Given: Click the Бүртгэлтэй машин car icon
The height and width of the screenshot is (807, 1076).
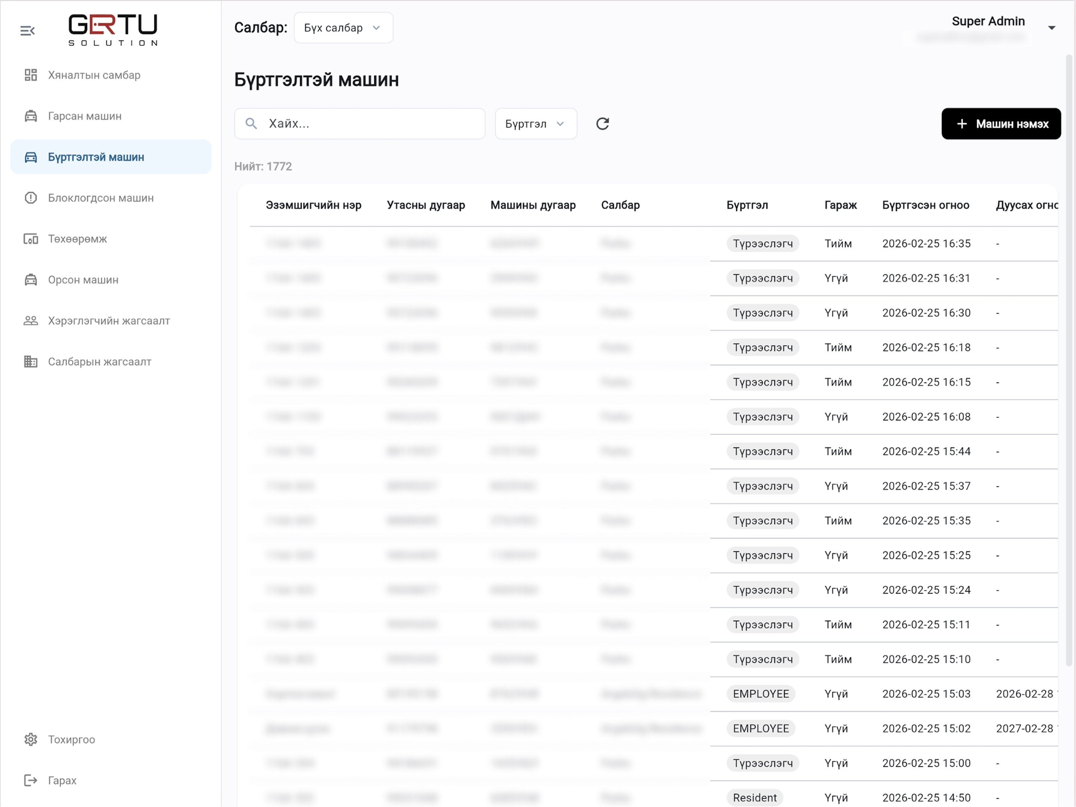Looking at the screenshot, I should (30, 157).
